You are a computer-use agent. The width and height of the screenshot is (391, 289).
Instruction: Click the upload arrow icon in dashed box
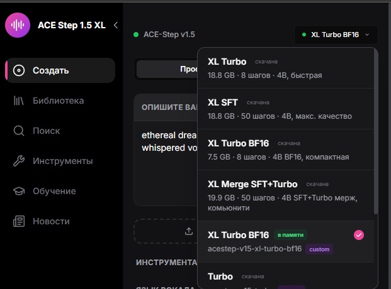[188, 231]
